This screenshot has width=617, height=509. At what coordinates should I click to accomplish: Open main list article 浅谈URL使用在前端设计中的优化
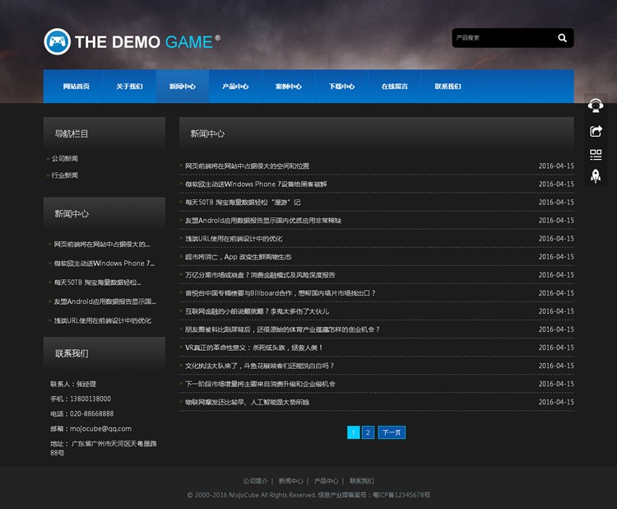(234, 239)
